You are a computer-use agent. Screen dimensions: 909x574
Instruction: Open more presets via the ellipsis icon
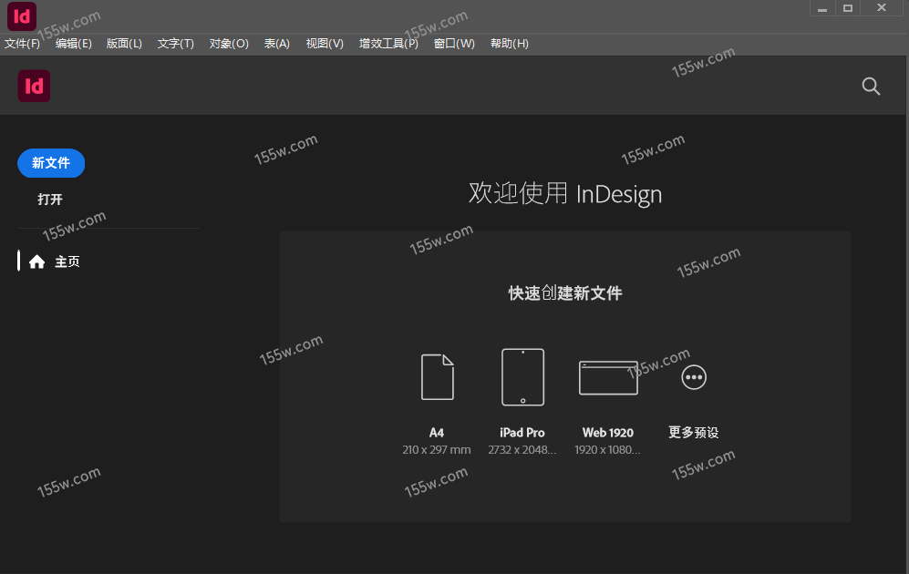(694, 376)
